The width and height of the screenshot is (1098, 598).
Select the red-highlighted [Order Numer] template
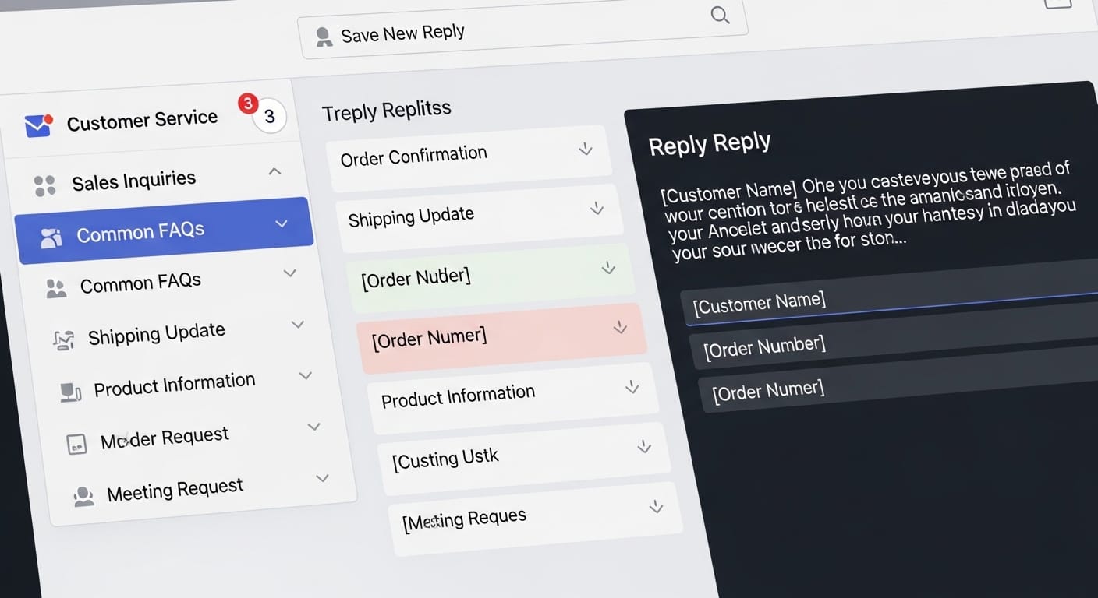click(501, 336)
